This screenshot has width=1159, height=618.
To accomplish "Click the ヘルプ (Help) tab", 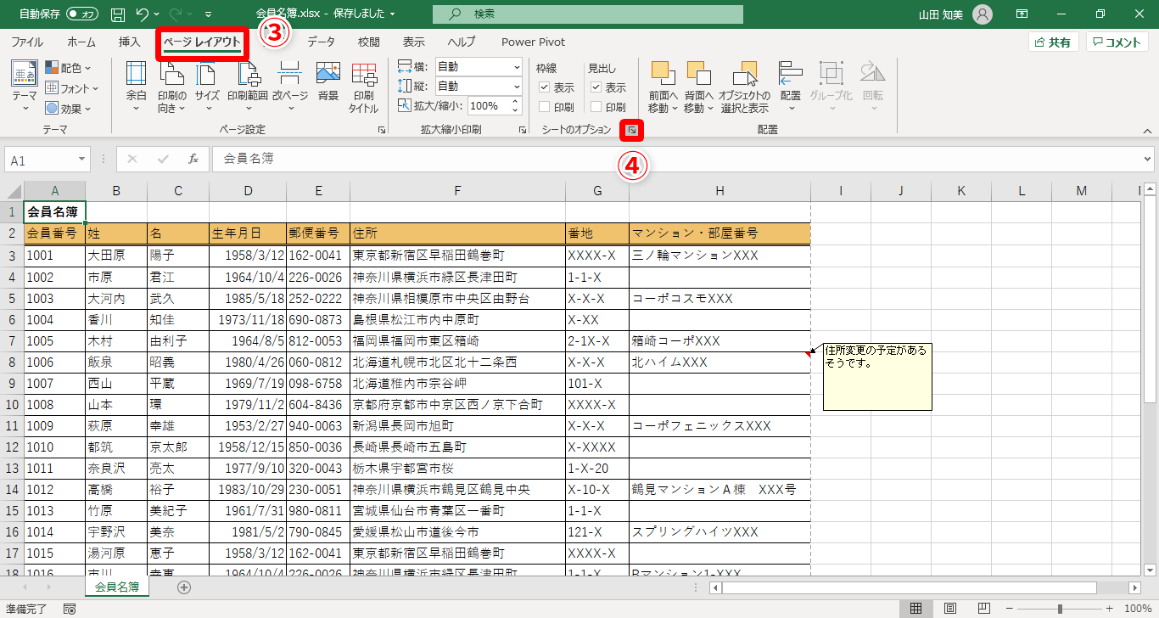I will pos(462,42).
